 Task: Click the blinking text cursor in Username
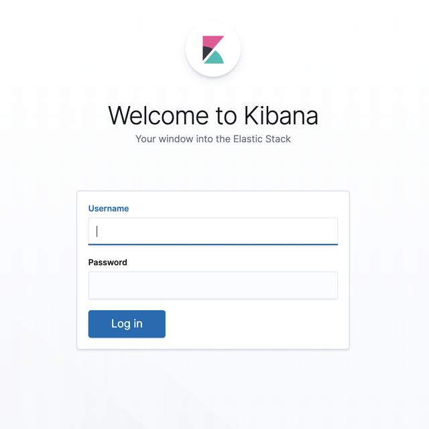coord(97,231)
